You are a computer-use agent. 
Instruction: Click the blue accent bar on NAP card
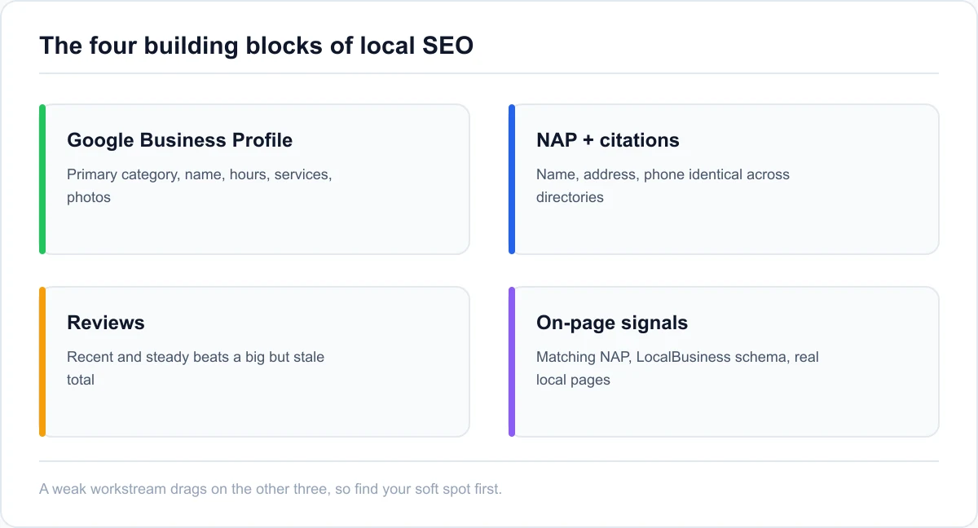click(x=512, y=179)
